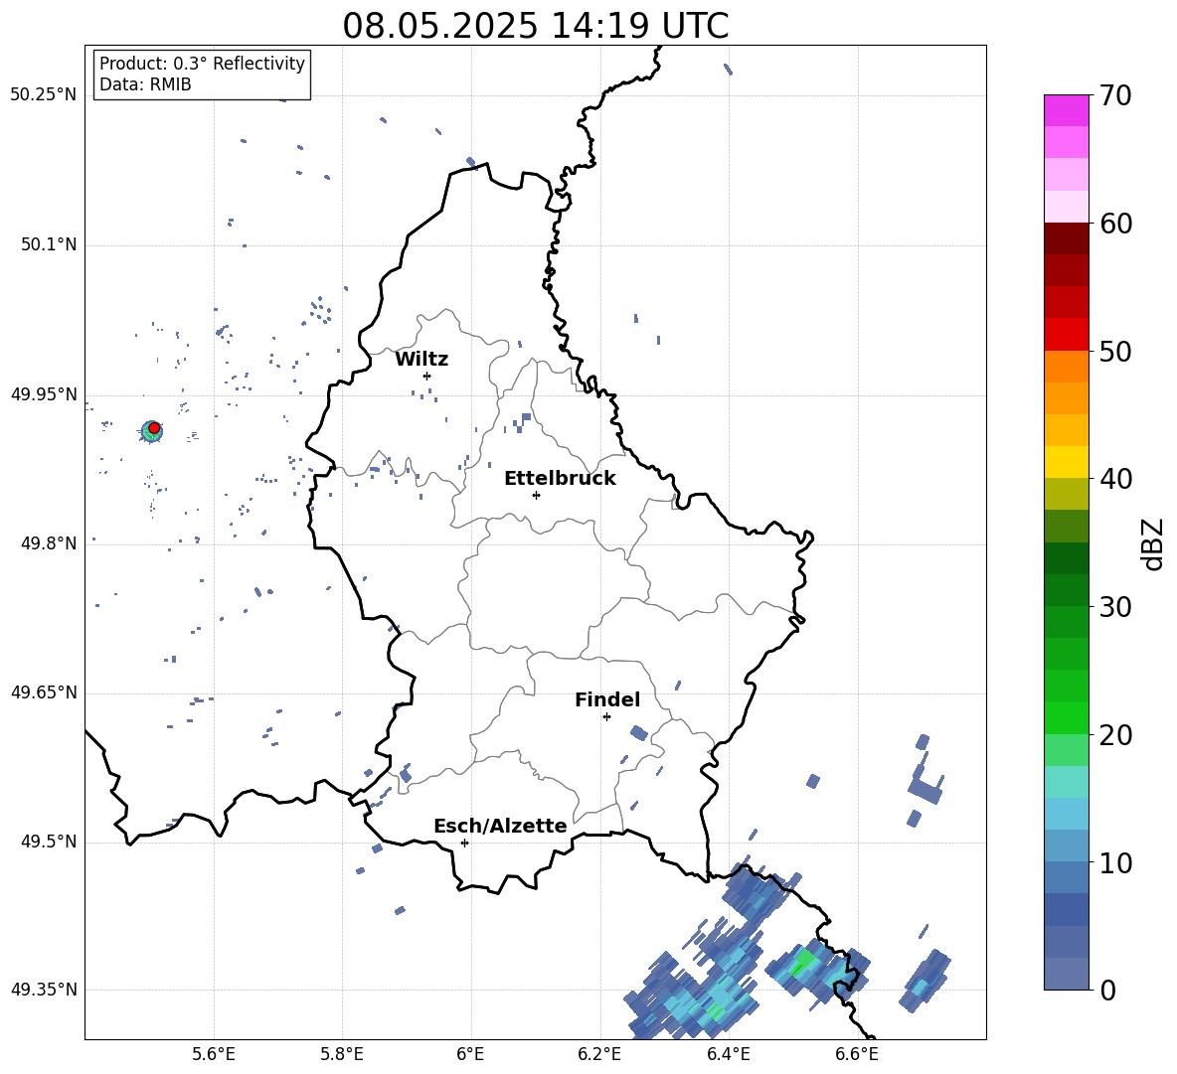Click the 6°E longitude label
The width and height of the screenshot is (1177, 1074).
pos(470,1054)
